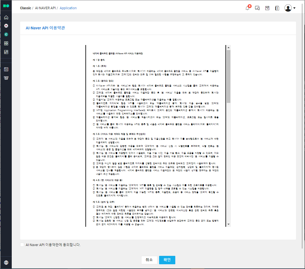Open the dashboard layout icon in sidebar
Screen dimensions: 305x269
click(x=6, y=52)
